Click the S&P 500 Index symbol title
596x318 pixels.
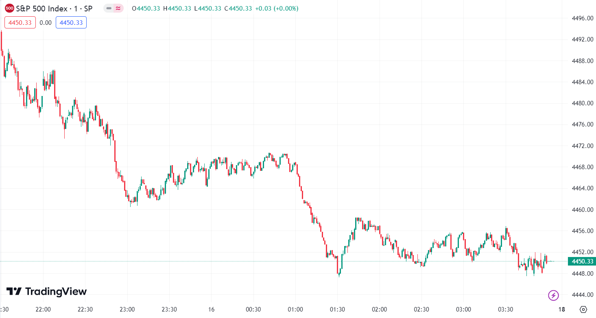[x=54, y=8]
